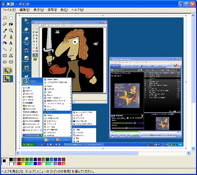Viewport: 197px width, 175px height.
Task: Pick the dark purple color swatch
Action: (x=39, y=159)
